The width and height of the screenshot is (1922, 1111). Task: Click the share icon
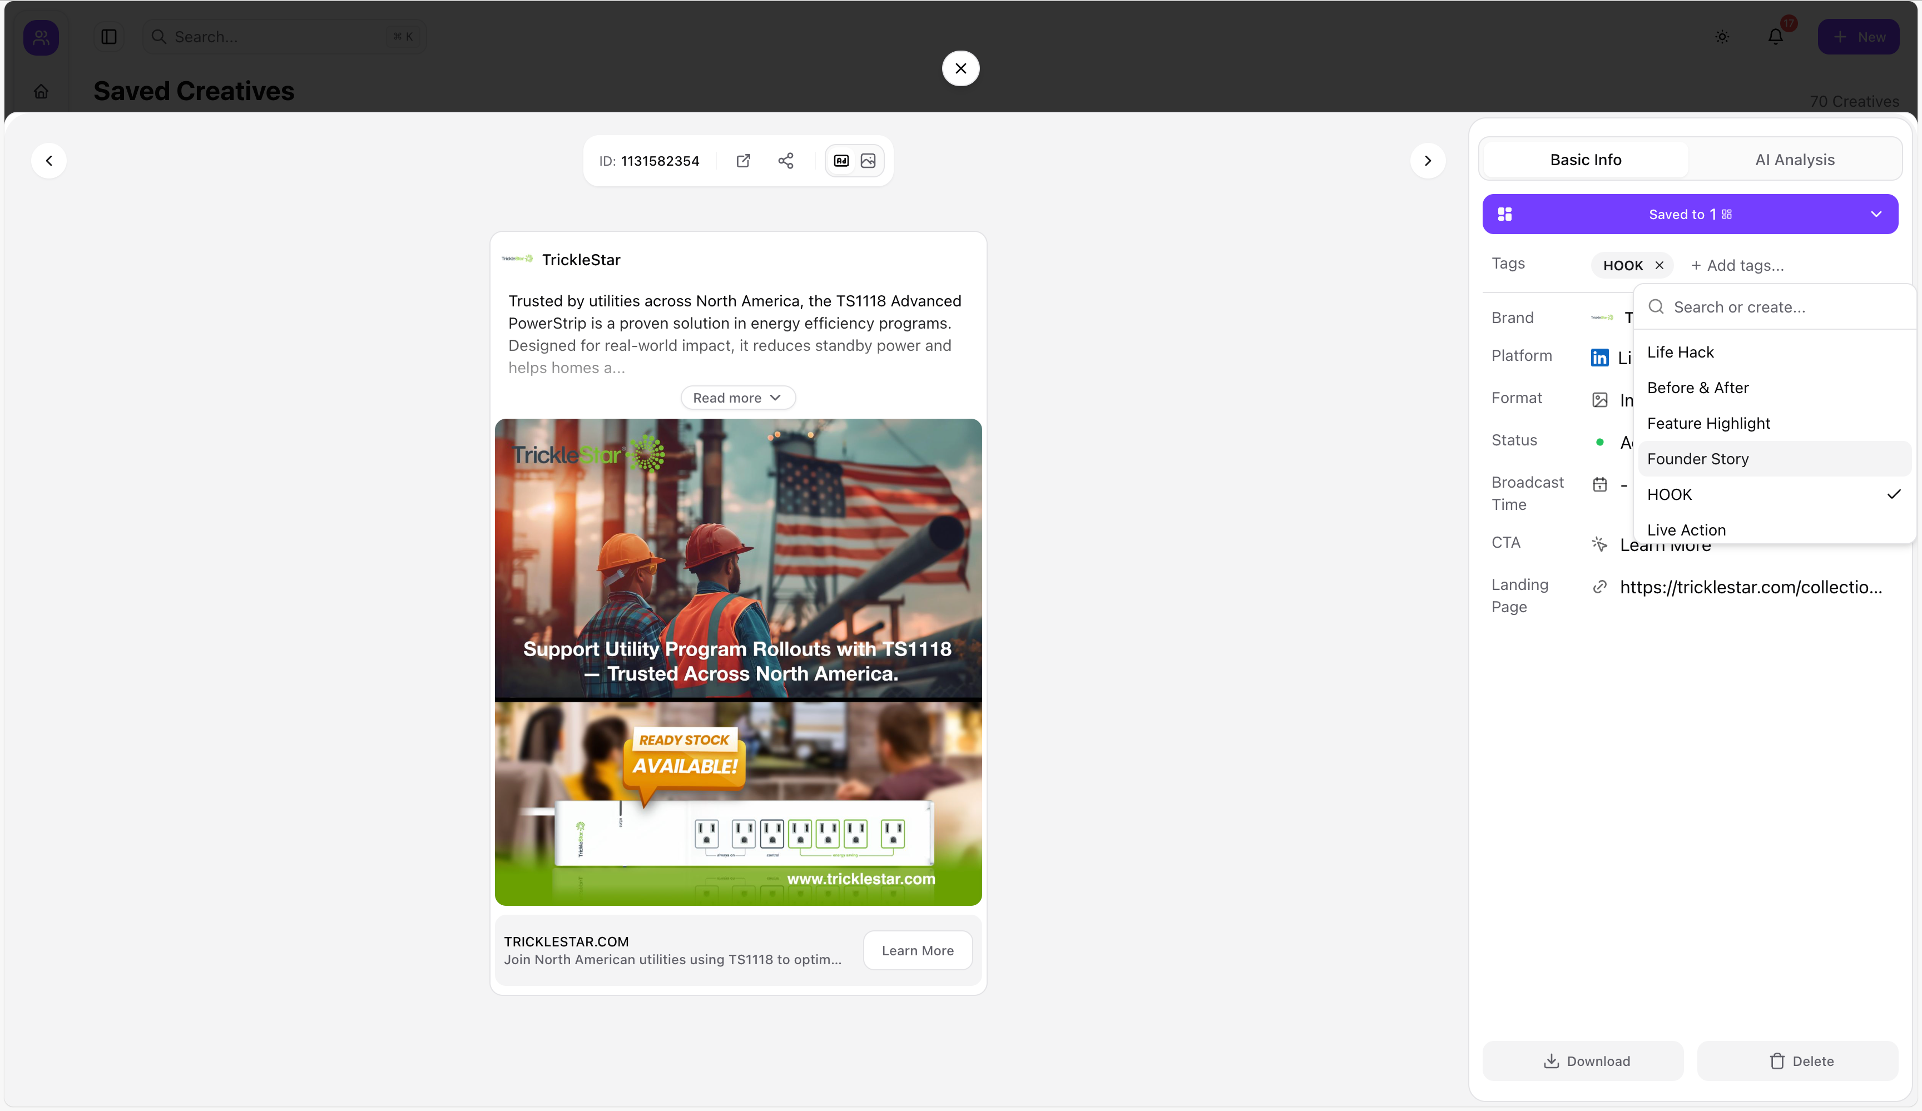click(x=786, y=161)
